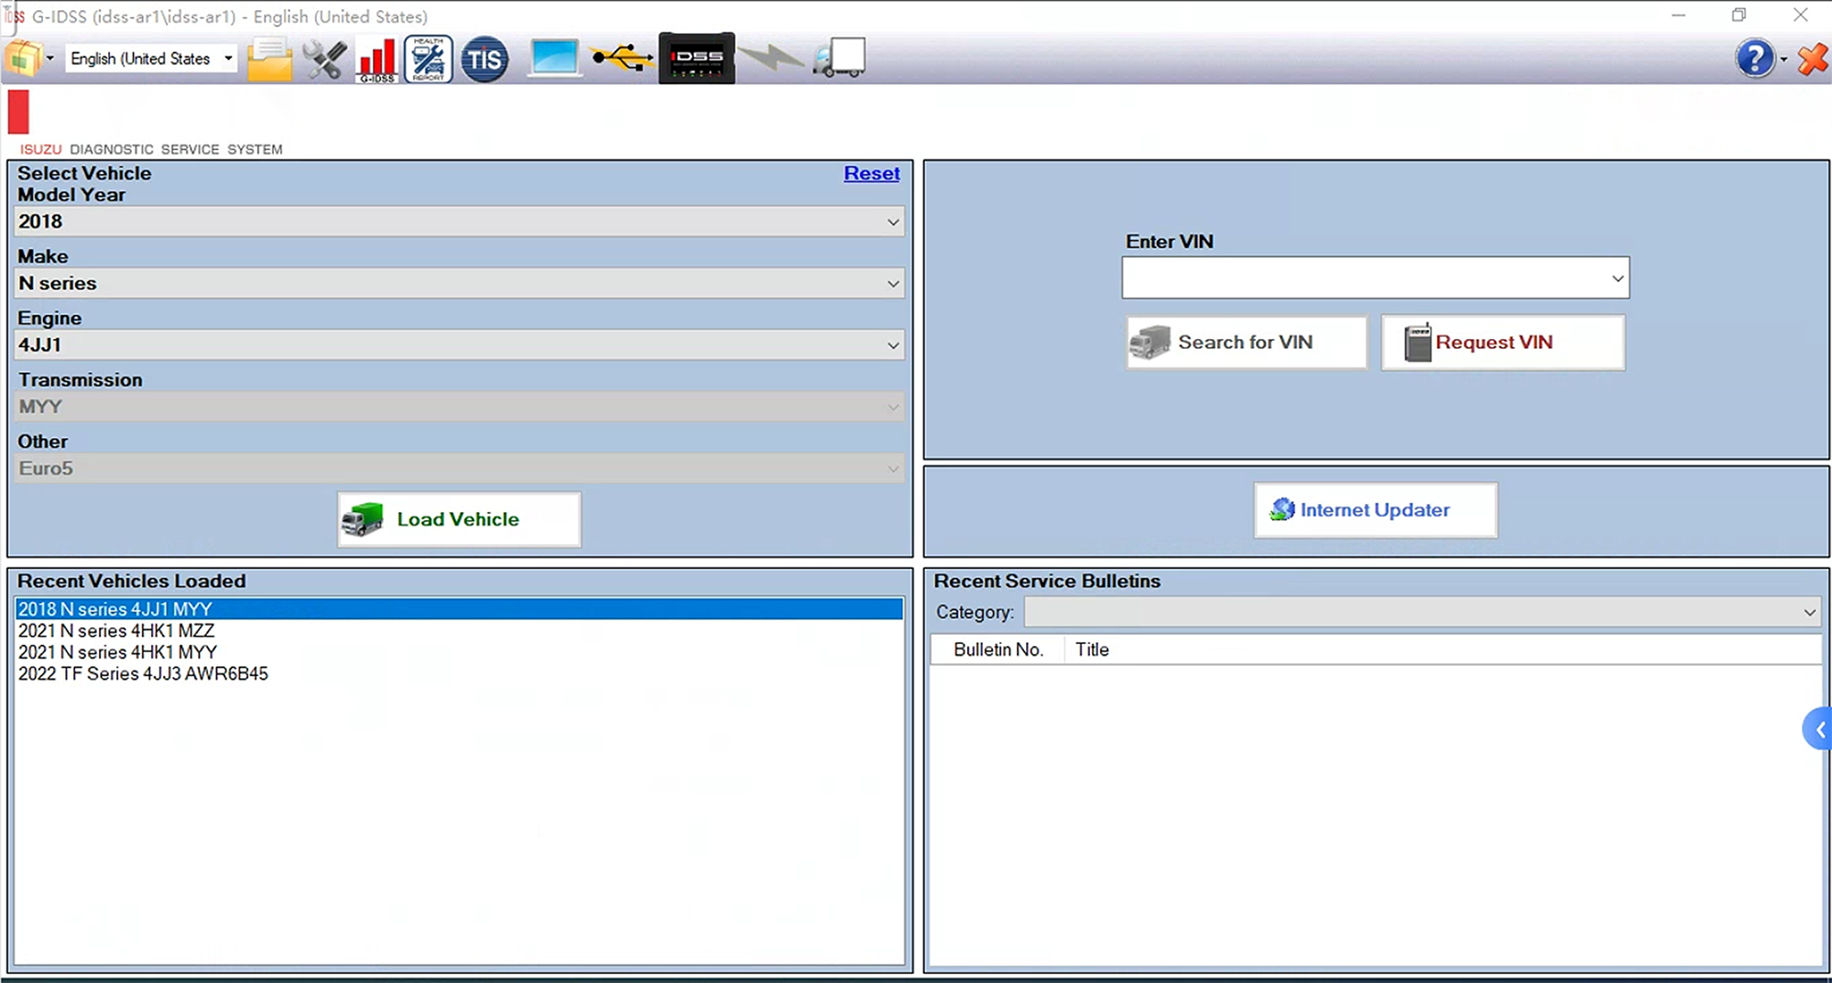Viewport: 1832px width, 983px height.
Task: Click into the Enter VIN field
Action: [1363, 278]
